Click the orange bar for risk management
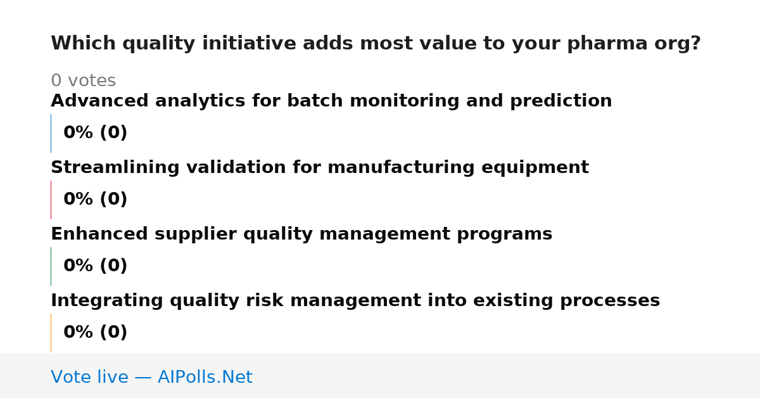This screenshot has height=398, width=760. [x=51, y=333]
